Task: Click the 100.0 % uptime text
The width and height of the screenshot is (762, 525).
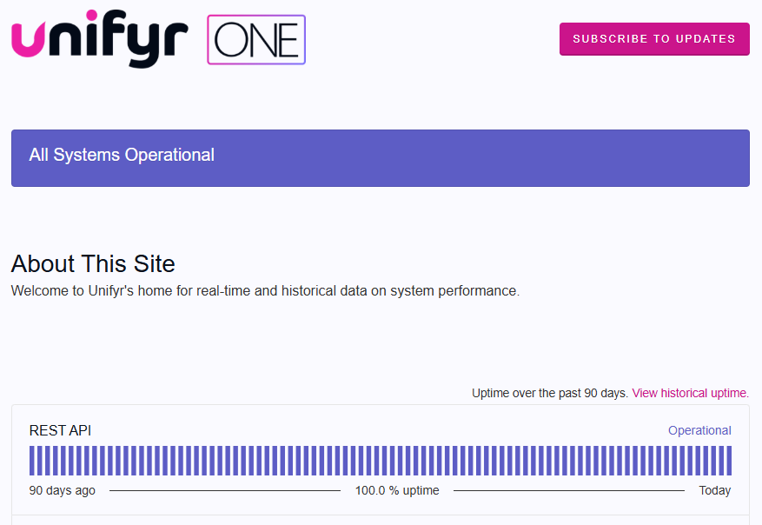Action: (x=397, y=490)
